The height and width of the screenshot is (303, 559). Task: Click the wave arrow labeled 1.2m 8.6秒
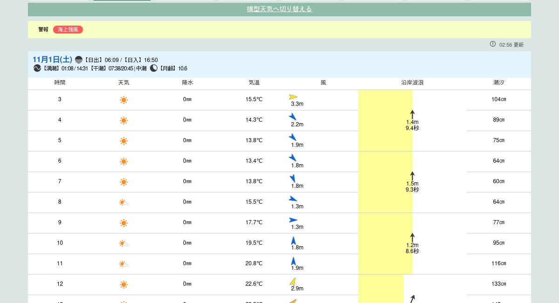(412, 237)
